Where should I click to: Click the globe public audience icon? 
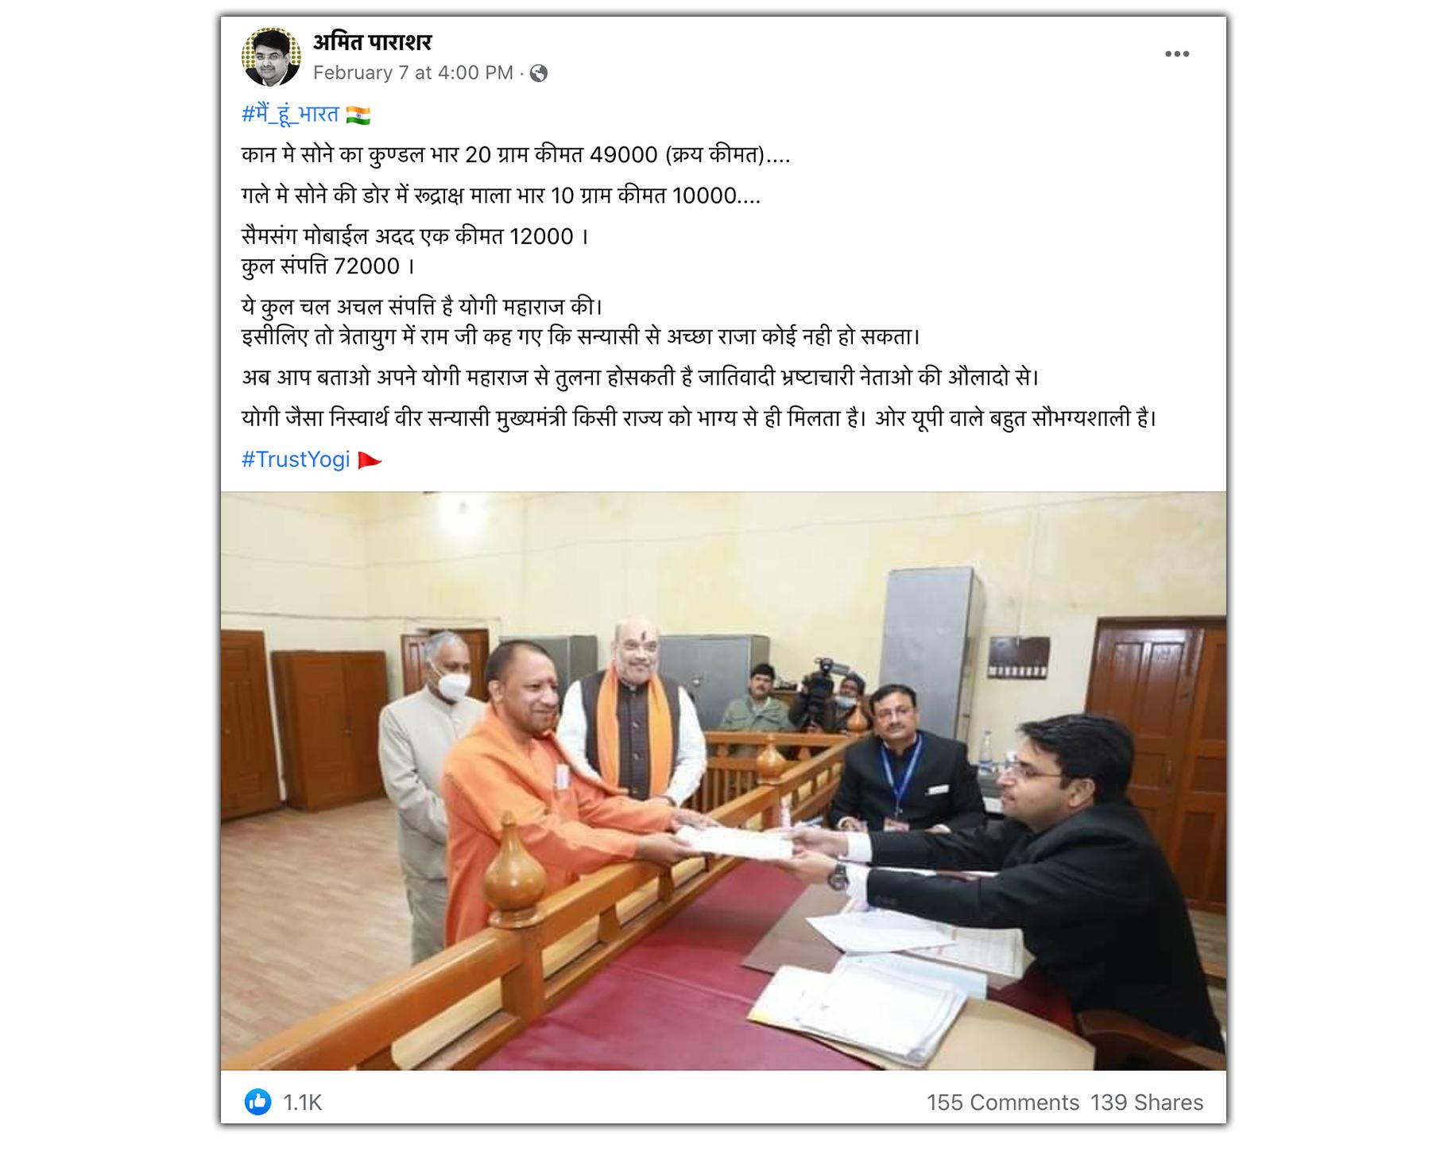(x=538, y=73)
